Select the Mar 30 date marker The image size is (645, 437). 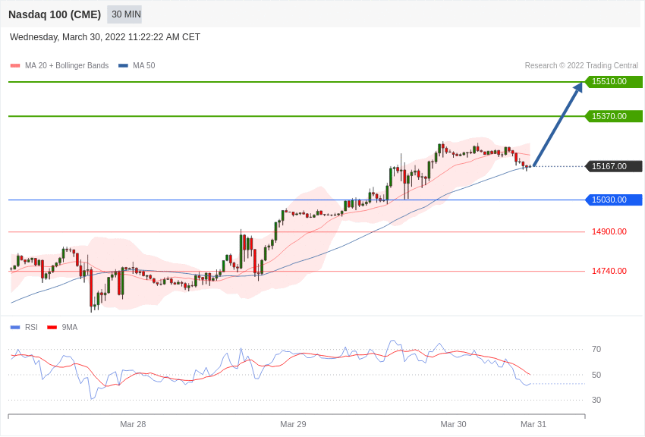coord(453,424)
